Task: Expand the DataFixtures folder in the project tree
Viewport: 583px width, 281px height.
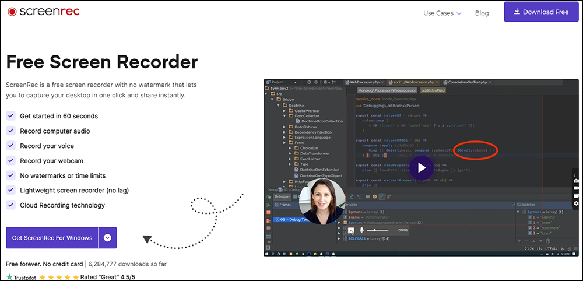Action: point(285,127)
